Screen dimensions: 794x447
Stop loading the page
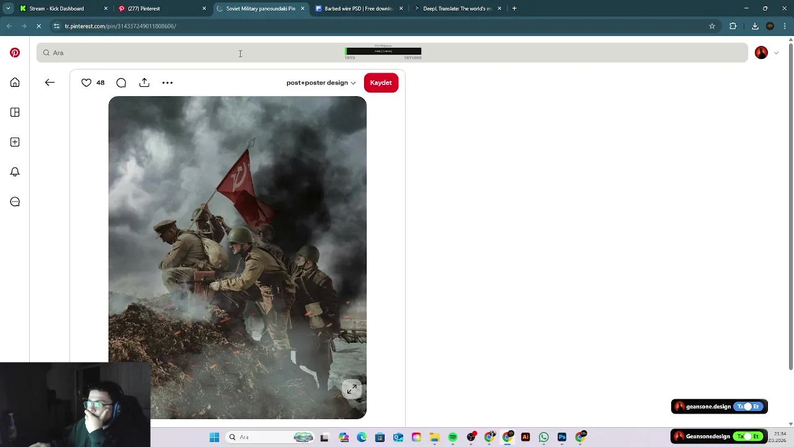[x=38, y=26]
